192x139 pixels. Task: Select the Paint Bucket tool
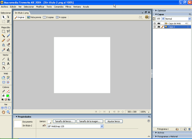(x=8, y=50)
